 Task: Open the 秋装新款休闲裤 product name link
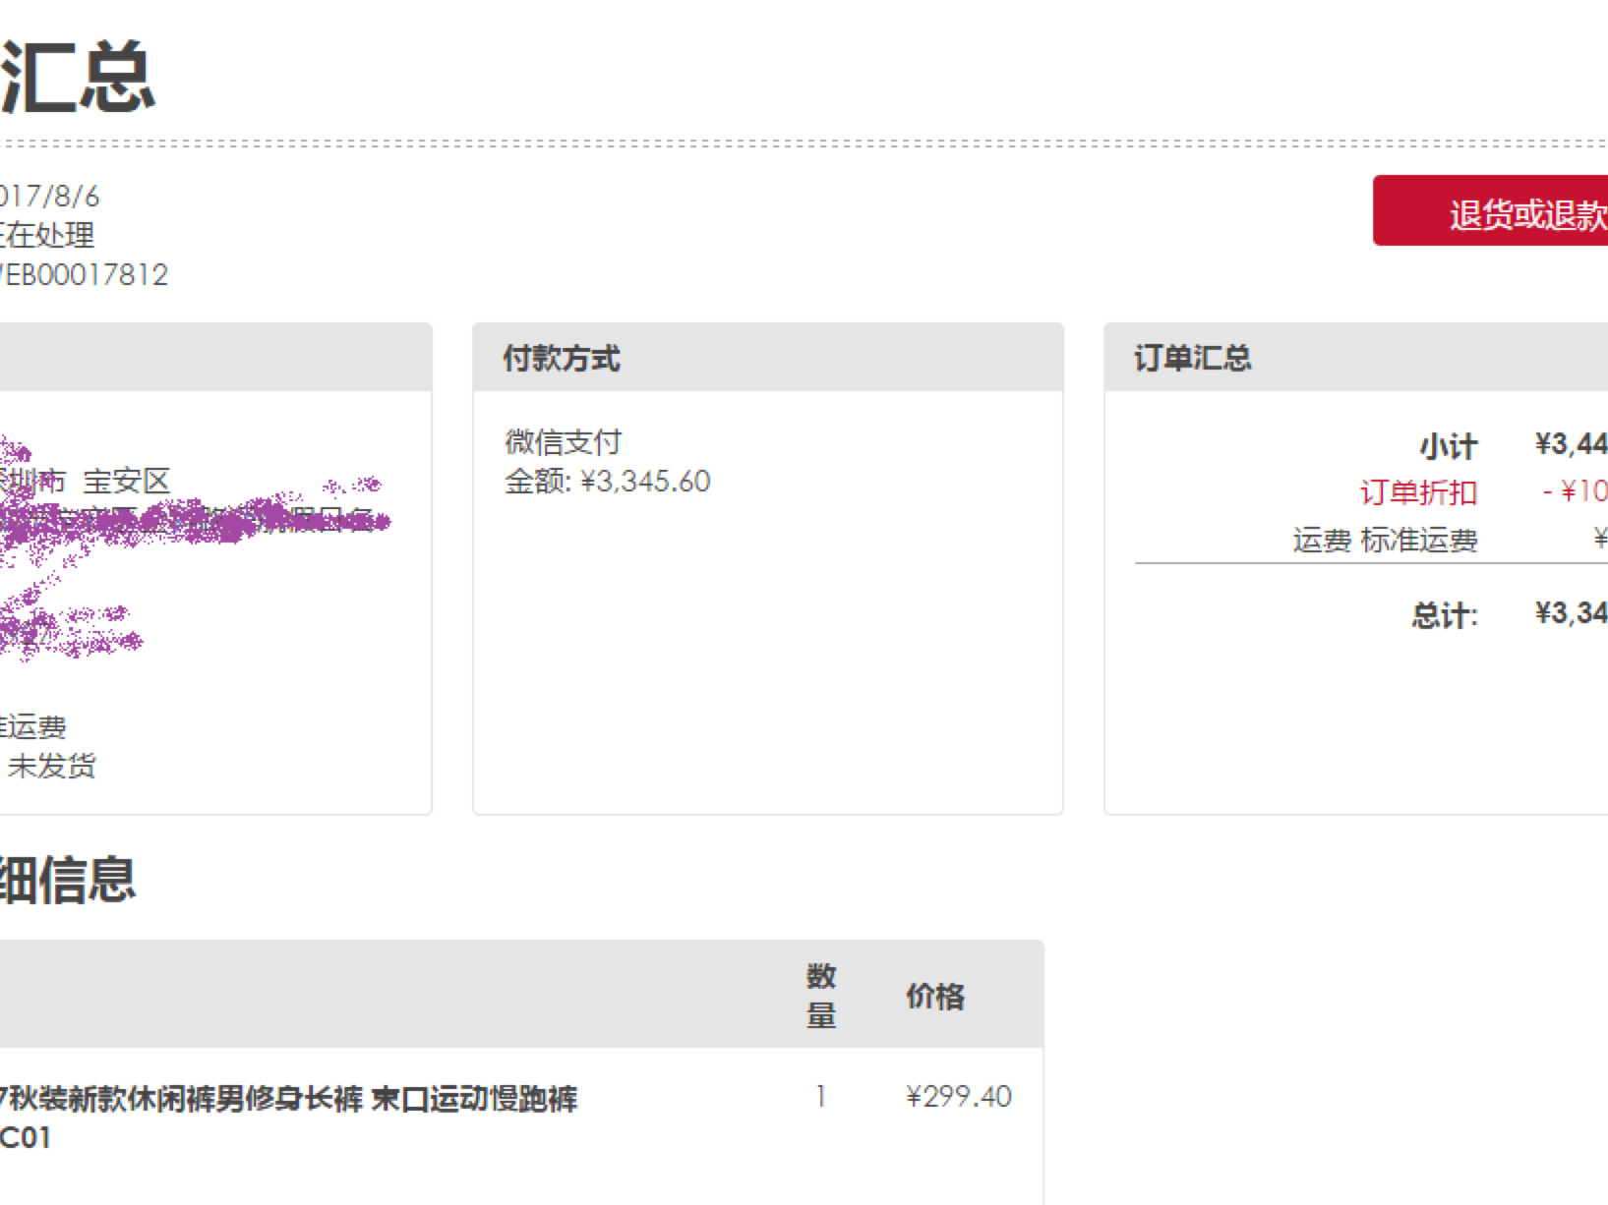point(290,1098)
